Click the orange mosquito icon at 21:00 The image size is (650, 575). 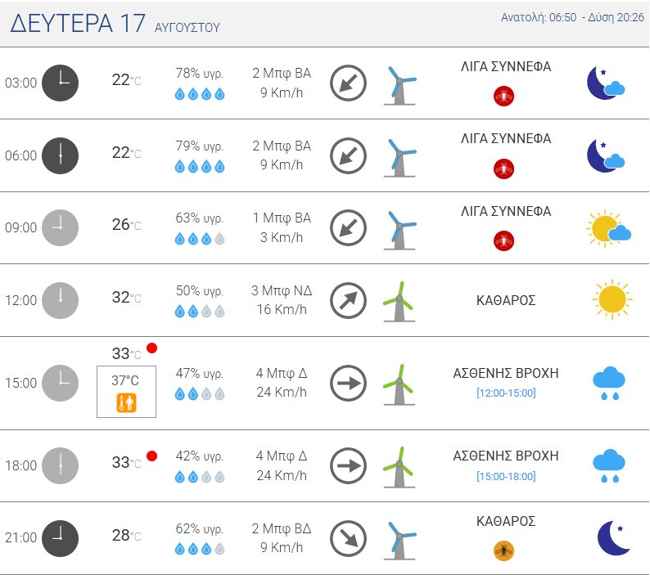pyautogui.click(x=503, y=551)
